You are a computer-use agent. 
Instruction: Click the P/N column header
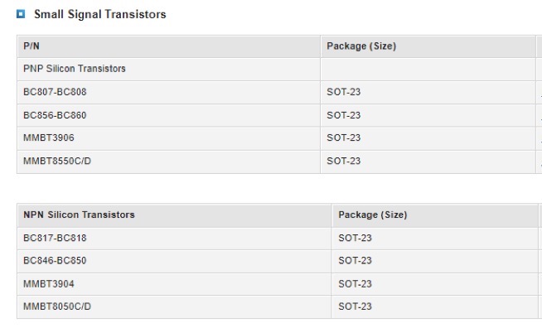[31, 46]
